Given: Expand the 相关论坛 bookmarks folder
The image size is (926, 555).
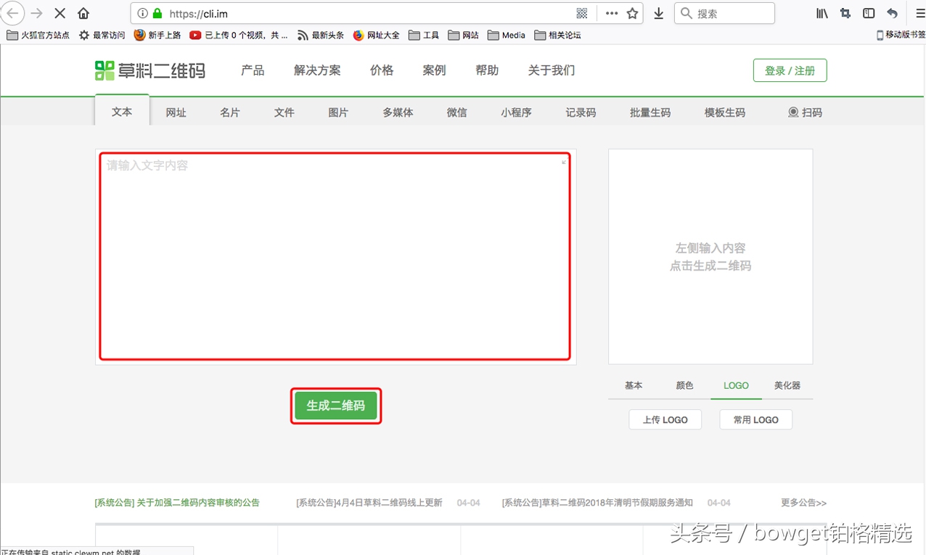Looking at the screenshot, I should click(560, 34).
